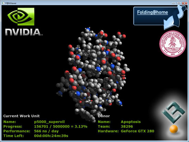
Task: Click the F@hViewer title bar app icon
Action: pyautogui.click(x=3, y=3)
